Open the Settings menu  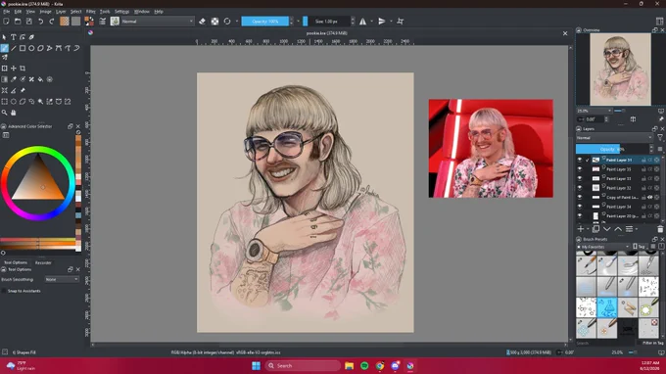[121, 12]
